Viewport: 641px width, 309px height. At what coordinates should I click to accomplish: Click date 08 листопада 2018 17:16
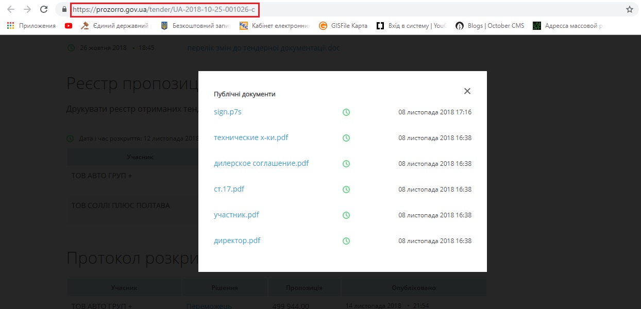click(x=435, y=112)
